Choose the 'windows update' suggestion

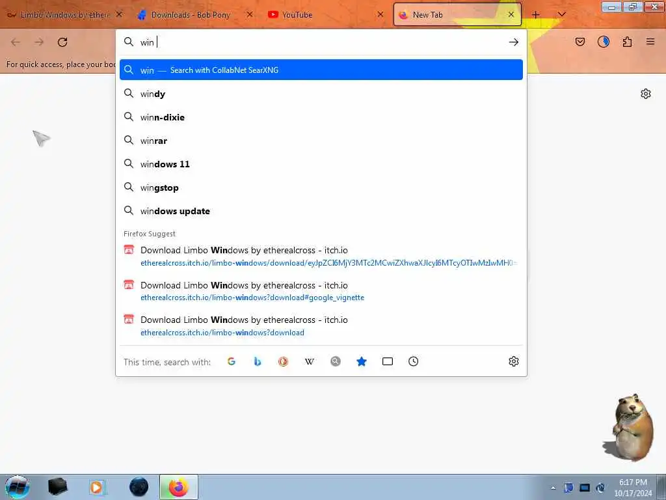point(321,211)
